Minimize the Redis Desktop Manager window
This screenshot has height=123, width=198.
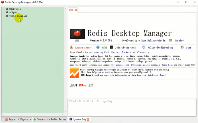pyautogui.click(x=178, y=2)
